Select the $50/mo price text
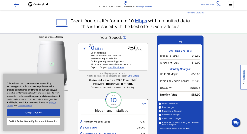Image resolution: width=247 pixels, height=134 pixels. pyautogui.click(x=135, y=48)
